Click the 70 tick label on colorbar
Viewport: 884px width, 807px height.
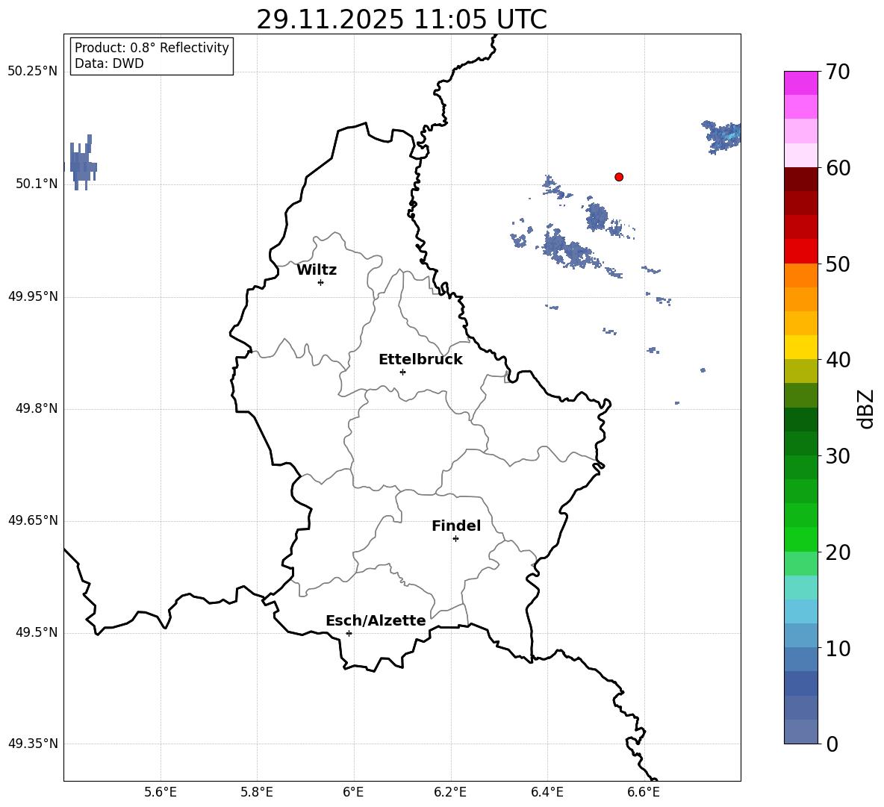click(x=838, y=72)
